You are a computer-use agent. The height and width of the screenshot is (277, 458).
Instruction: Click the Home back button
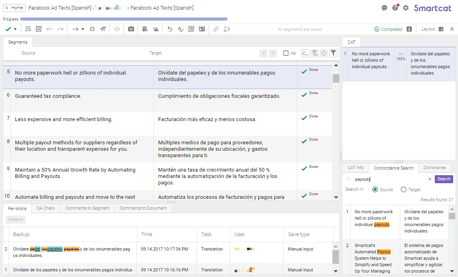coord(14,8)
